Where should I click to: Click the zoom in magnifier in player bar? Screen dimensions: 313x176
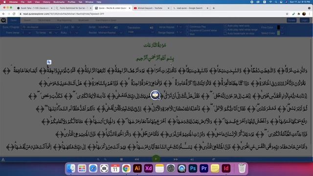105,159
